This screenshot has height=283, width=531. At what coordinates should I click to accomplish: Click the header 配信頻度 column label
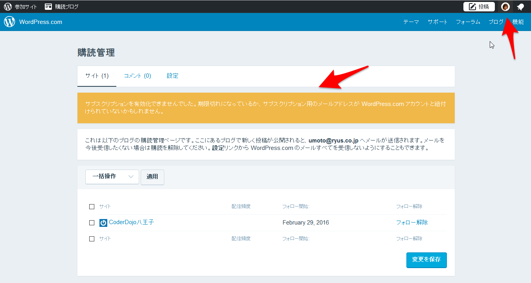pyautogui.click(x=241, y=206)
